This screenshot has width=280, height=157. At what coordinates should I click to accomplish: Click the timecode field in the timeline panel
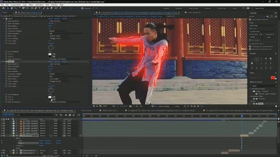(x=8, y=114)
